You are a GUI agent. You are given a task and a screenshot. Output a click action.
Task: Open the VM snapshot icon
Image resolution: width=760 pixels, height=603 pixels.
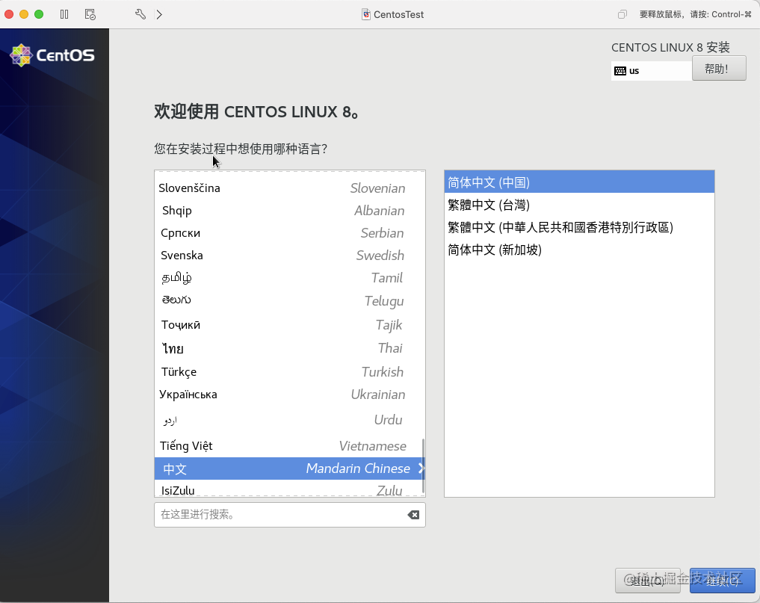point(90,14)
